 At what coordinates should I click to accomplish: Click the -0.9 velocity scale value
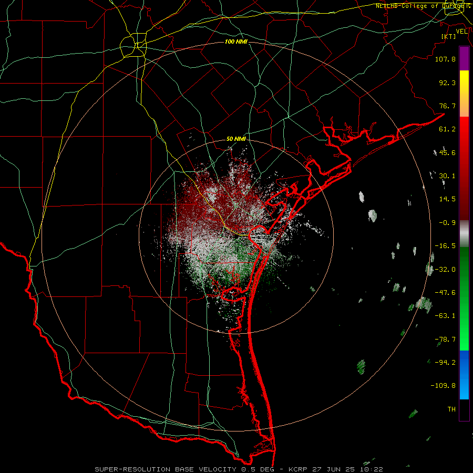[447, 223]
